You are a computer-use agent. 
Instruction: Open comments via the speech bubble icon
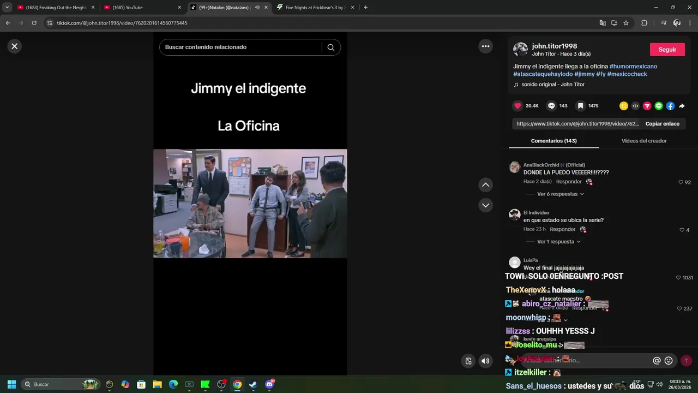pyautogui.click(x=551, y=106)
